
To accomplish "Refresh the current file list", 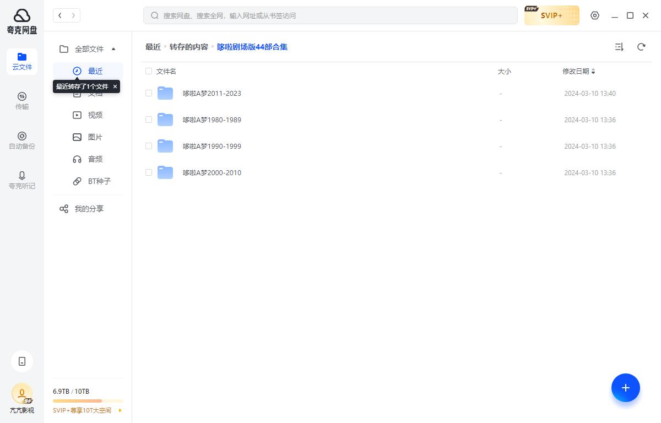I will 641,47.
